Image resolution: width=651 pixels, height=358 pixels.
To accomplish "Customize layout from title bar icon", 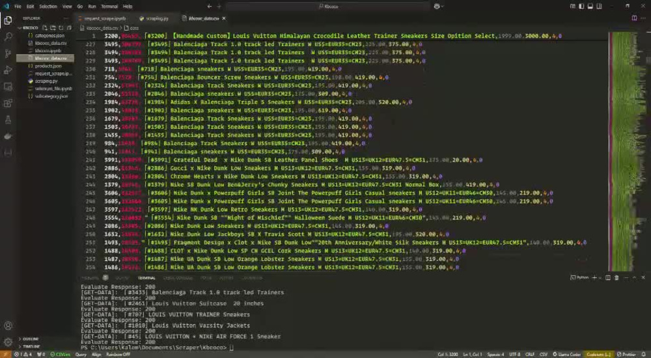I will pos(573,7).
